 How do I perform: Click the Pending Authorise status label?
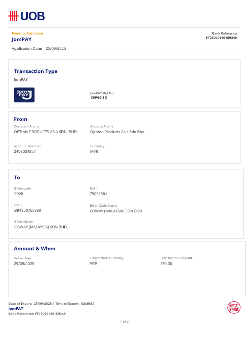28,33
